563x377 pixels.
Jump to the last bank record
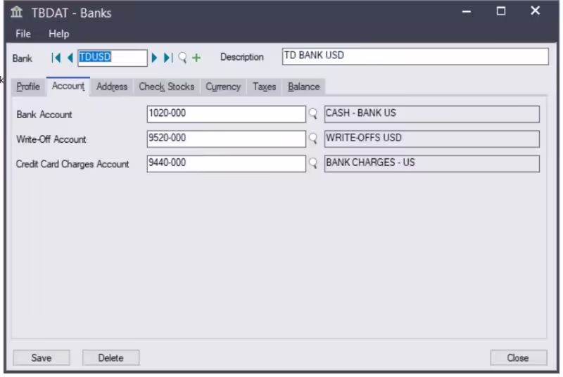click(x=168, y=58)
